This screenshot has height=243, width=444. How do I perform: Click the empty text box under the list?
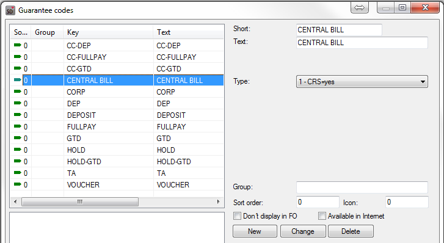coord(117,227)
